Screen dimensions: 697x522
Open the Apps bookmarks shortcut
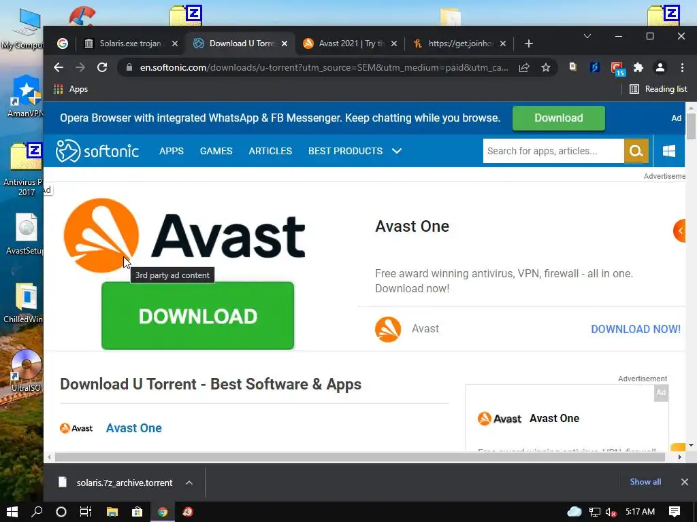coord(71,89)
